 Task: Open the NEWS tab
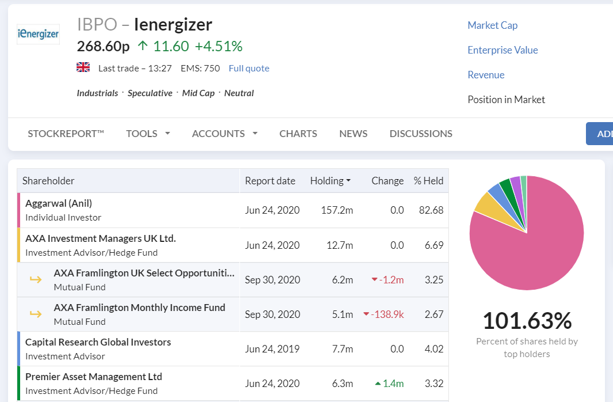click(x=353, y=134)
